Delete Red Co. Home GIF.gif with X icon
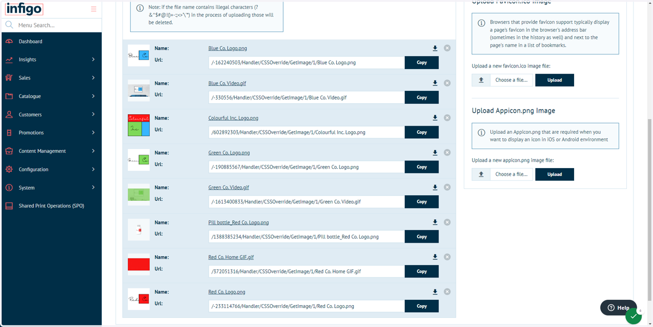 pyautogui.click(x=447, y=257)
